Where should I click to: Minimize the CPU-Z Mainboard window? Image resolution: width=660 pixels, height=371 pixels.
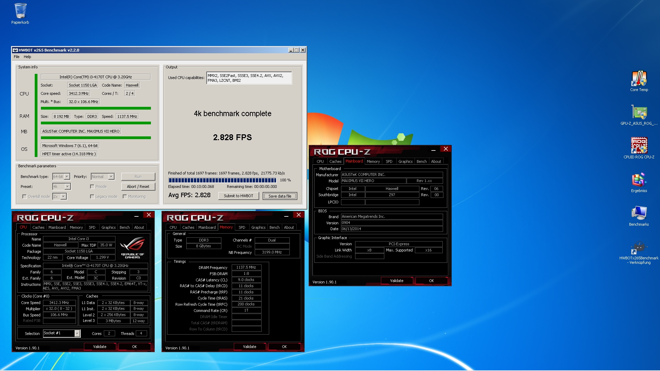click(x=433, y=149)
